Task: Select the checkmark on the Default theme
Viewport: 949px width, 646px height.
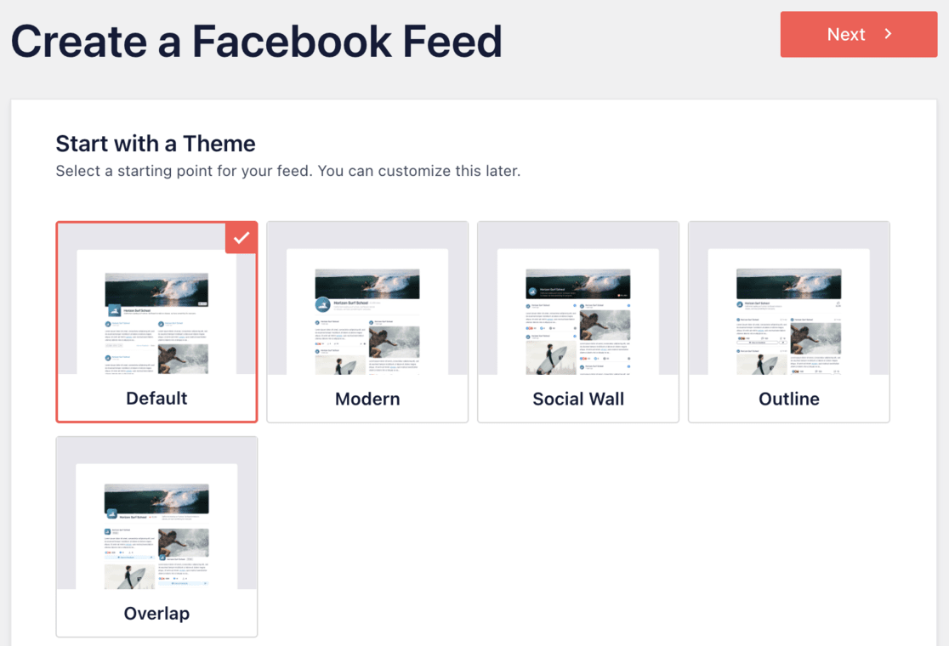Action: point(242,237)
